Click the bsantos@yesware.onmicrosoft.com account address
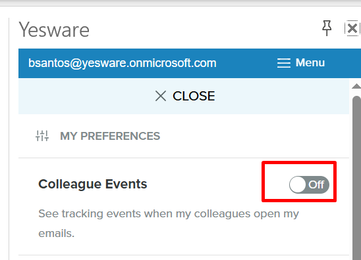Image resolution: width=361 pixels, height=260 pixels. click(123, 63)
